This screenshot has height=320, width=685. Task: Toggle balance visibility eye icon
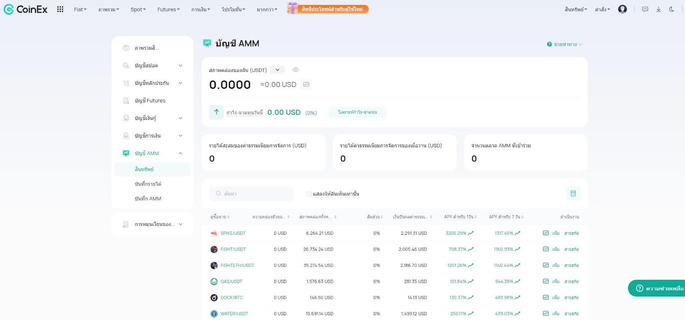295,70
